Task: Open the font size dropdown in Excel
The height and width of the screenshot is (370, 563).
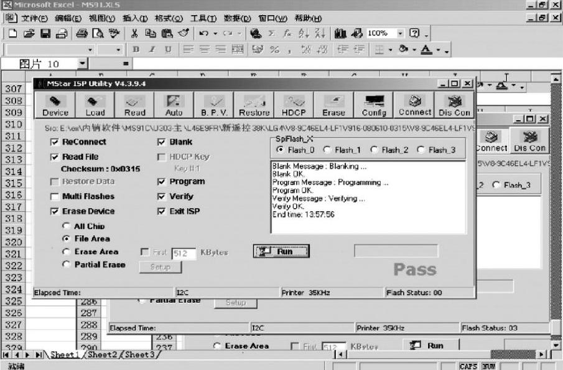Action: (x=118, y=50)
